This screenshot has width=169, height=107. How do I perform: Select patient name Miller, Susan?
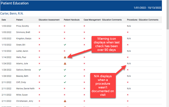tap(22, 95)
